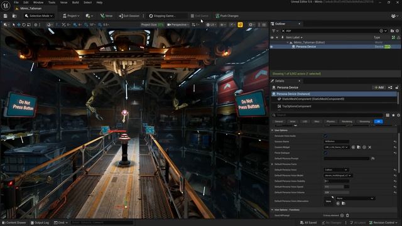Collapse the User Options section
The height and width of the screenshot is (226, 402).
tap(272, 130)
